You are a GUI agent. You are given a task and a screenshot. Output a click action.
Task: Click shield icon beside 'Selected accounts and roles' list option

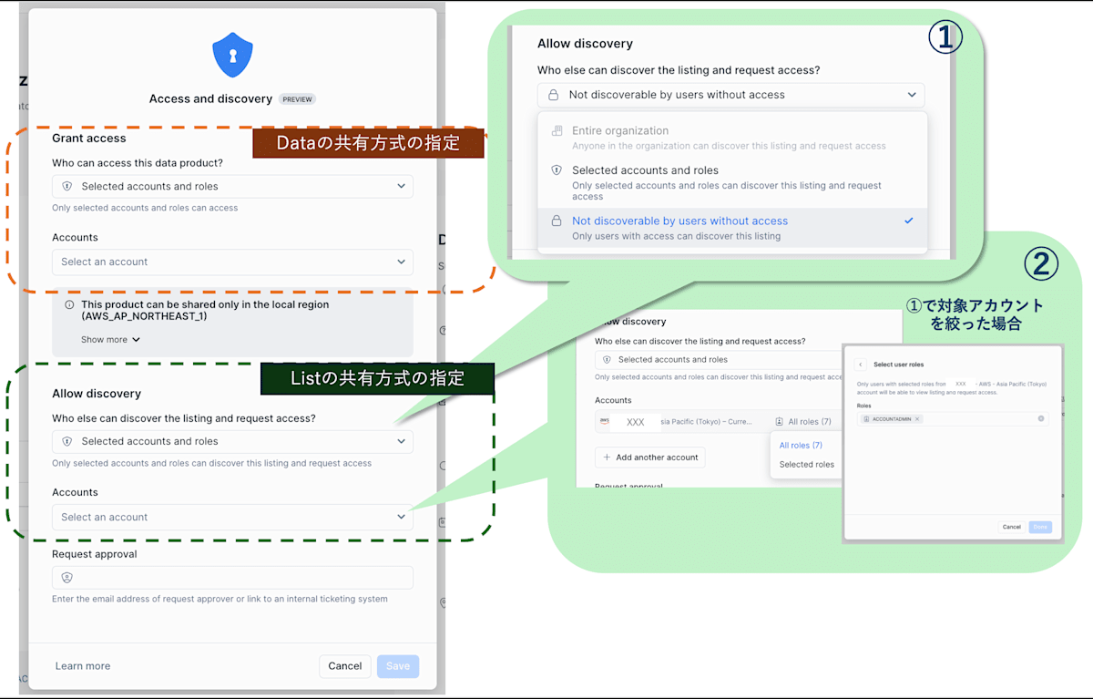[x=557, y=170]
